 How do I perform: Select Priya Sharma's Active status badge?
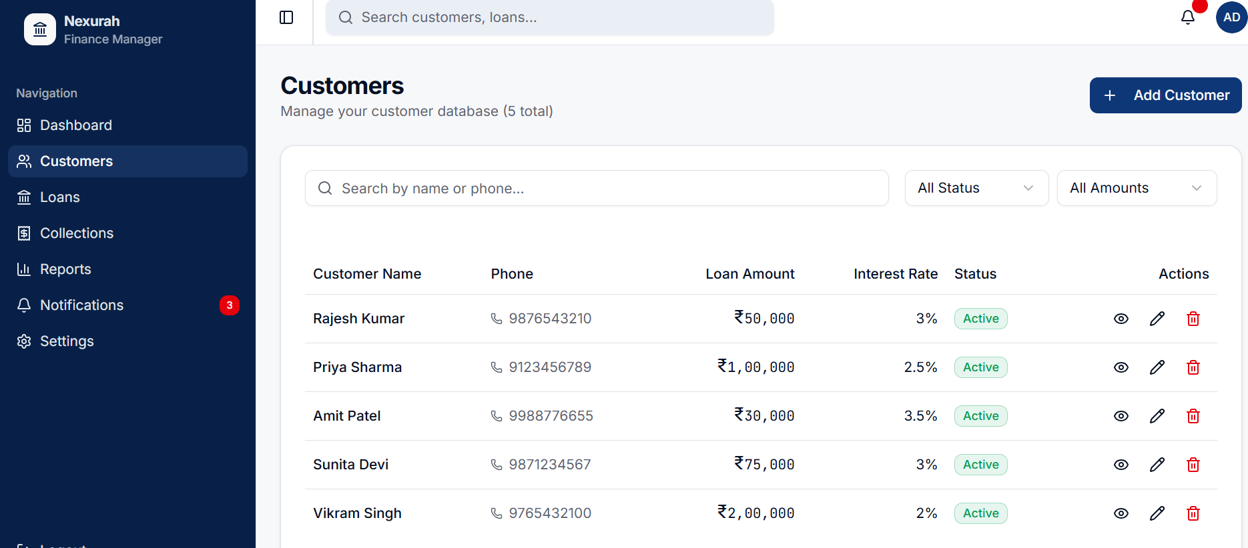pyautogui.click(x=980, y=367)
